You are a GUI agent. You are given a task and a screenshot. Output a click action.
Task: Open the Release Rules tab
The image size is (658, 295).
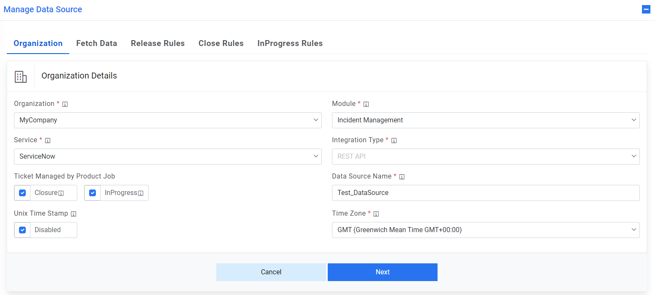click(x=158, y=43)
